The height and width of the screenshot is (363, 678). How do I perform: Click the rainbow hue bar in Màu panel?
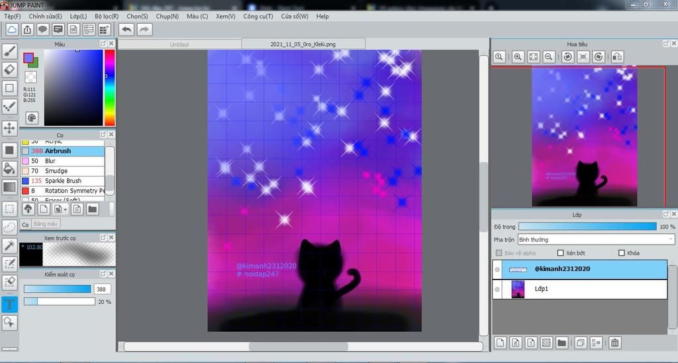(110, 87)
